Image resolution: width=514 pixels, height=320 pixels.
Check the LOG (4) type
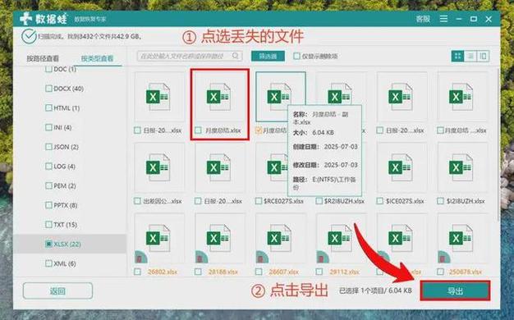click(48, 166)
